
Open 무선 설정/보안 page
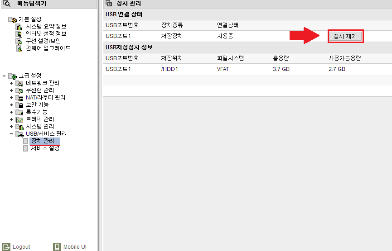tap(44, 41)
